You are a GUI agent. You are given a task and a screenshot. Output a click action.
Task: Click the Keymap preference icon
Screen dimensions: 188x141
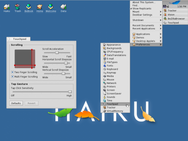pos(105,72)
